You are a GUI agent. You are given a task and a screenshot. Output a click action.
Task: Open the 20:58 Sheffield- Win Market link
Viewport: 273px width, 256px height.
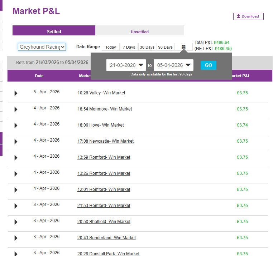pos(104,222)
